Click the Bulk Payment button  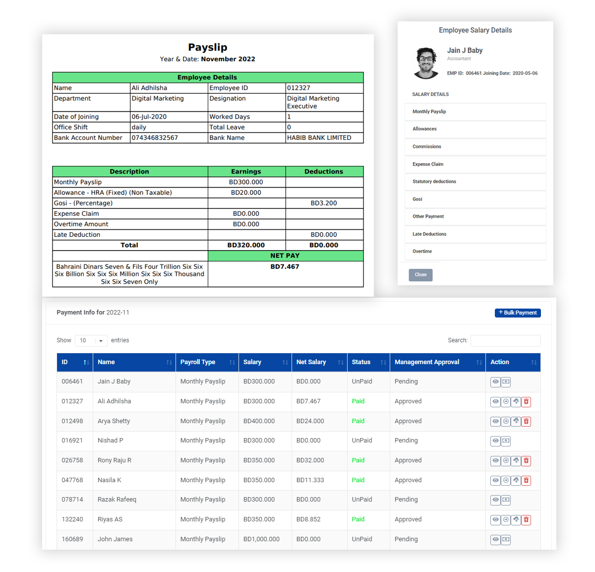(x=517, y=313)
